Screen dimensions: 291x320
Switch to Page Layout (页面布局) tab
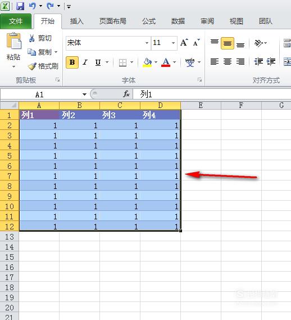coord(113,21)
